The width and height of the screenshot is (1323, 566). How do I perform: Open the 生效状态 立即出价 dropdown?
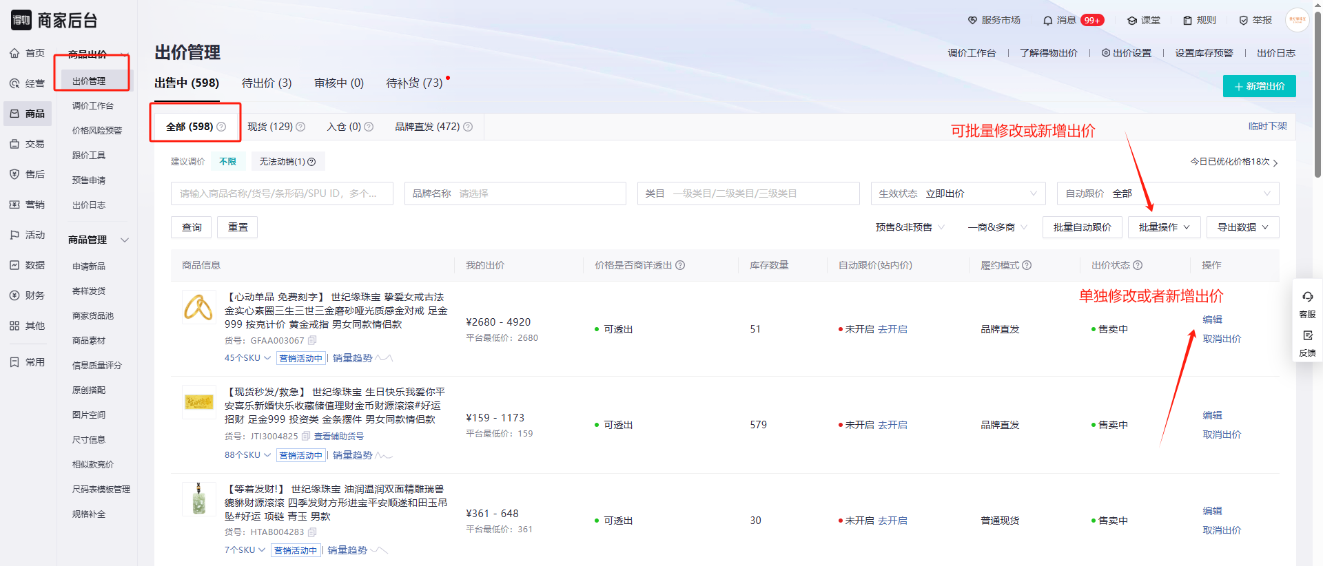958,193
